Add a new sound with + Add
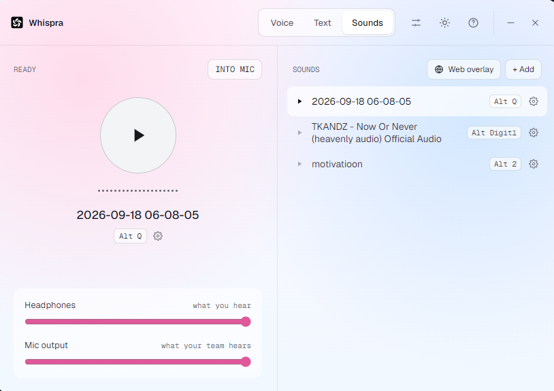The height and width of the screenshot is (391, 554). tap(523, 69)
